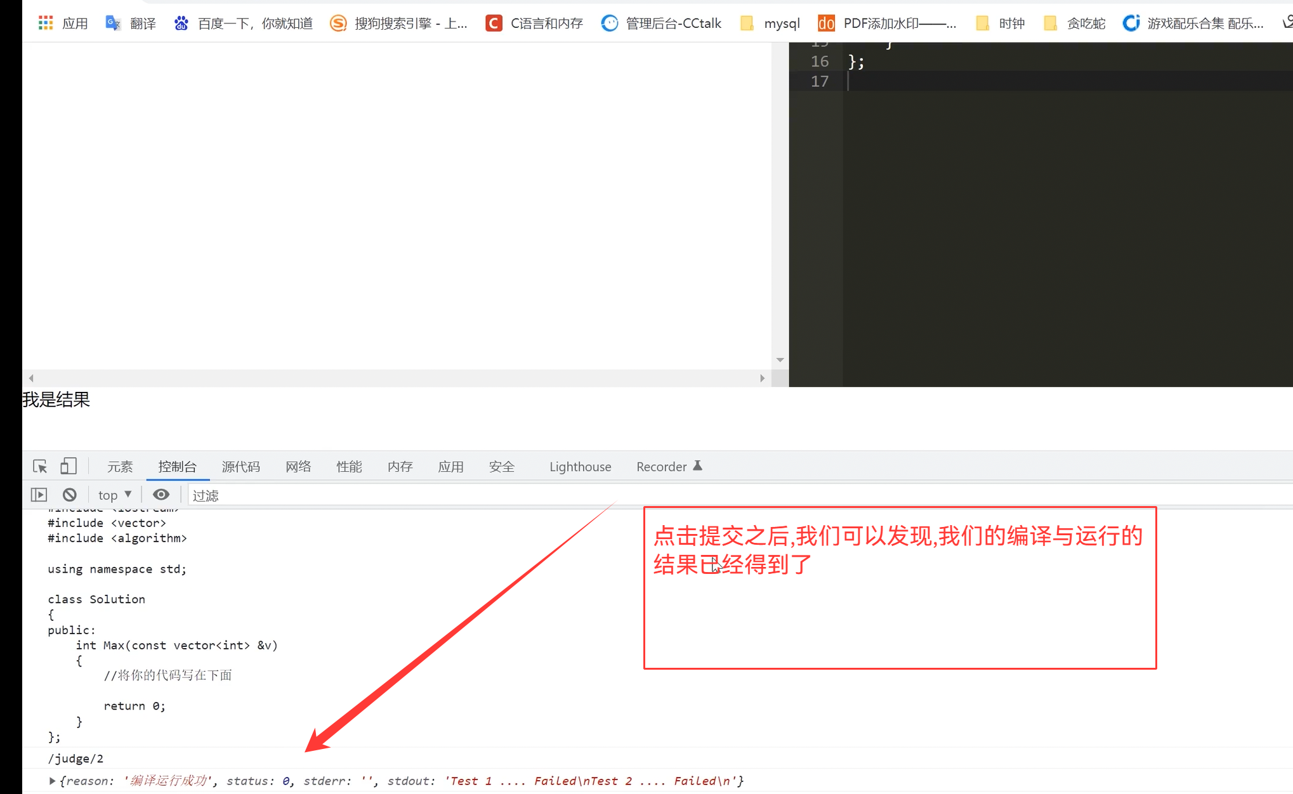Viewport: 1293px width, 794px height.
Task: Open the 翻译 translate bookmark
Action: click(x=130, y=23)
